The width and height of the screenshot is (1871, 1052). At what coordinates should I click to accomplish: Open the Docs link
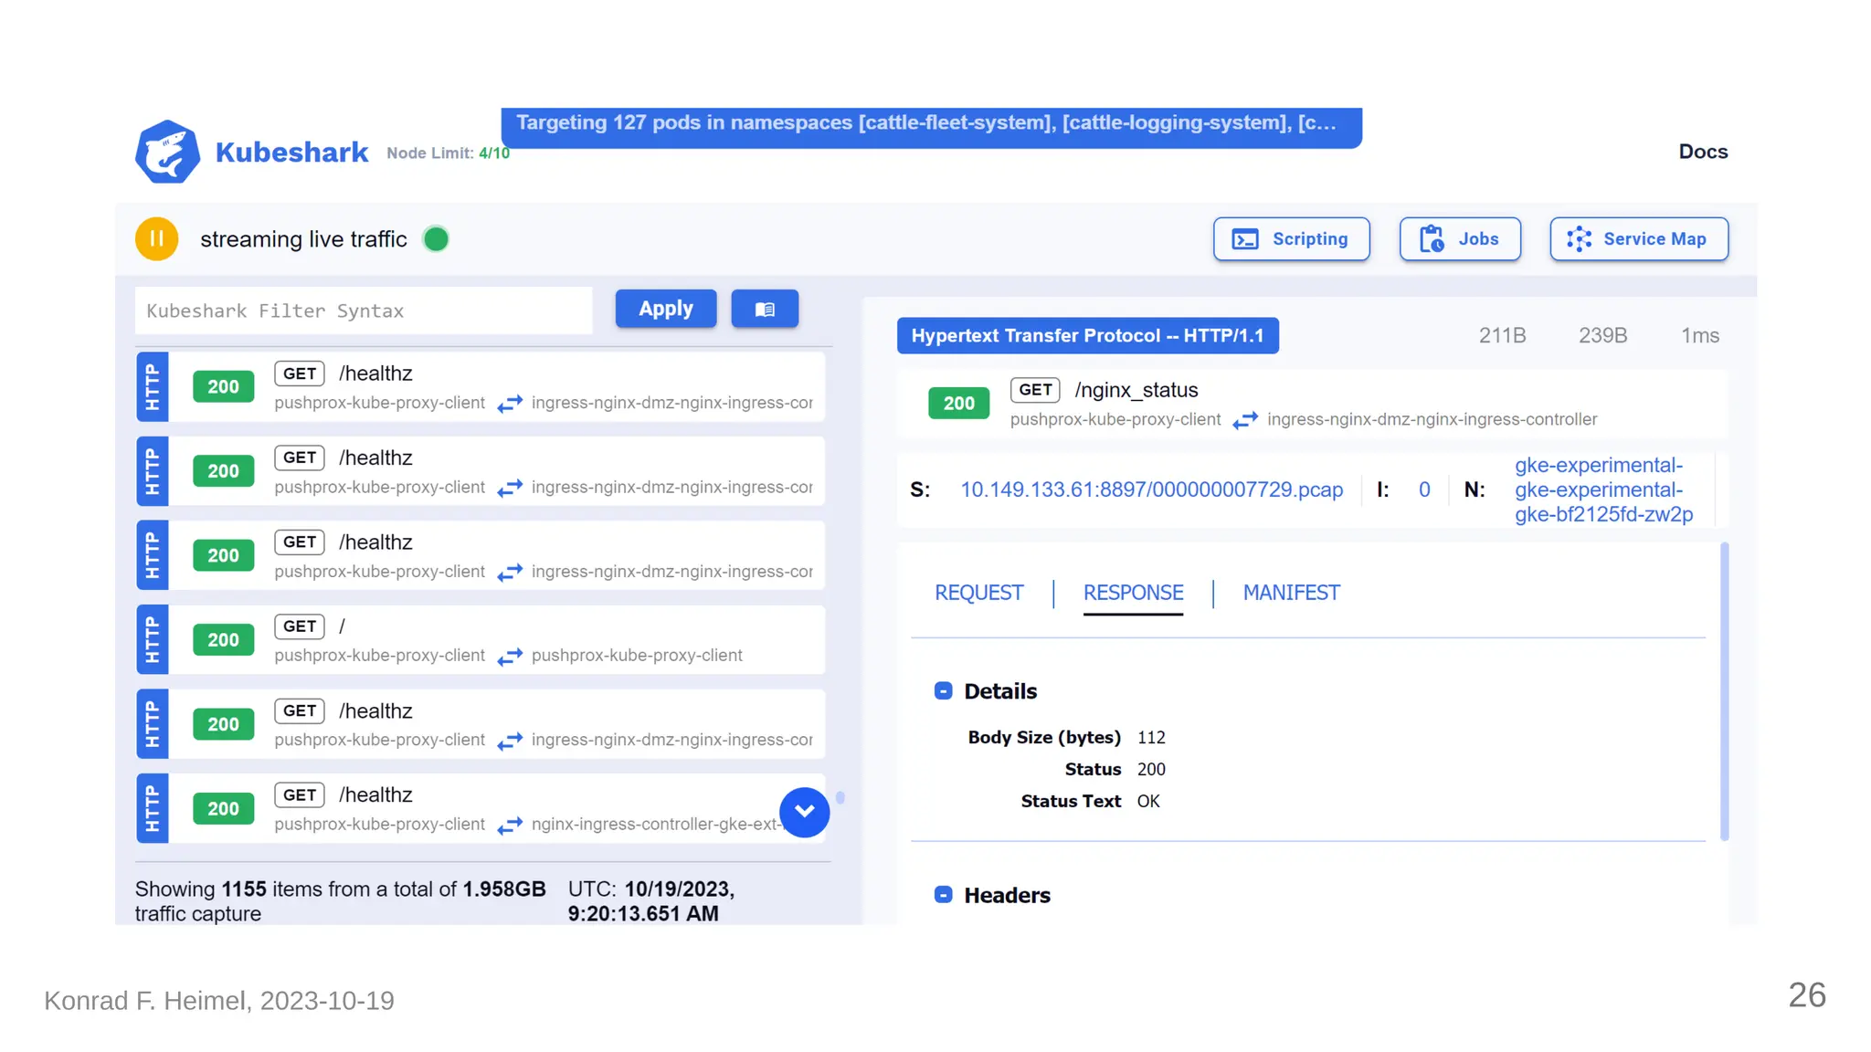click(x=1703, y=152)
